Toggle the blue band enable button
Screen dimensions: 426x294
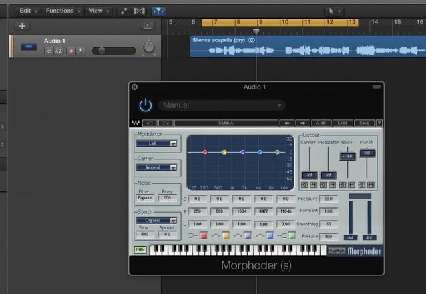(x=270, y=235)
